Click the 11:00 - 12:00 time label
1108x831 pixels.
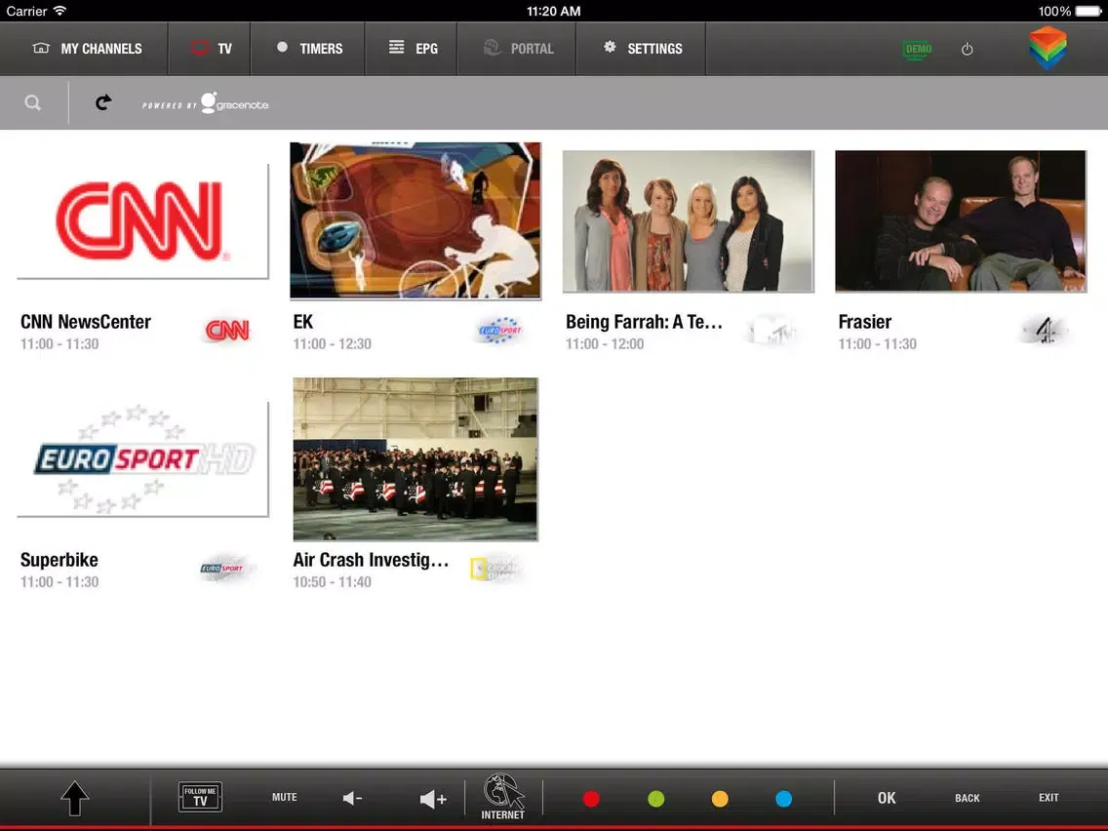click(x=604, y=344)
